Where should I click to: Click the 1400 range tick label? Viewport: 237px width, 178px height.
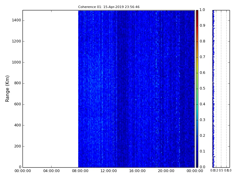coord(17,20)
